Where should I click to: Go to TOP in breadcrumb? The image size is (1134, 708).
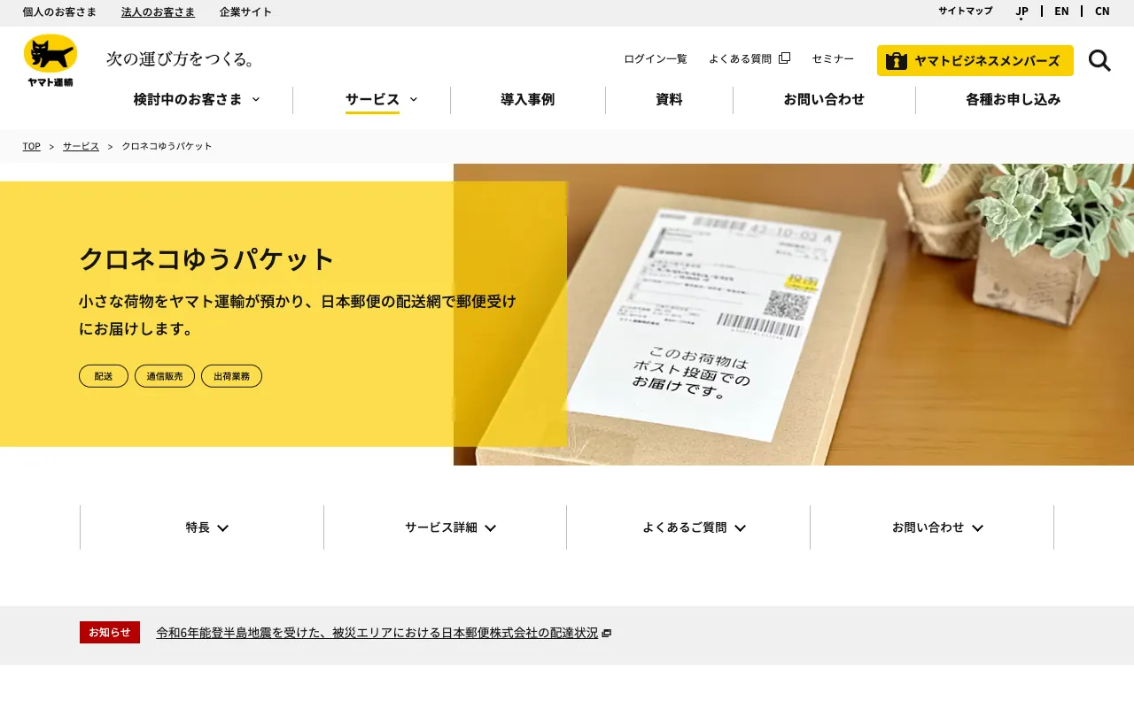(x=32, y=146)
